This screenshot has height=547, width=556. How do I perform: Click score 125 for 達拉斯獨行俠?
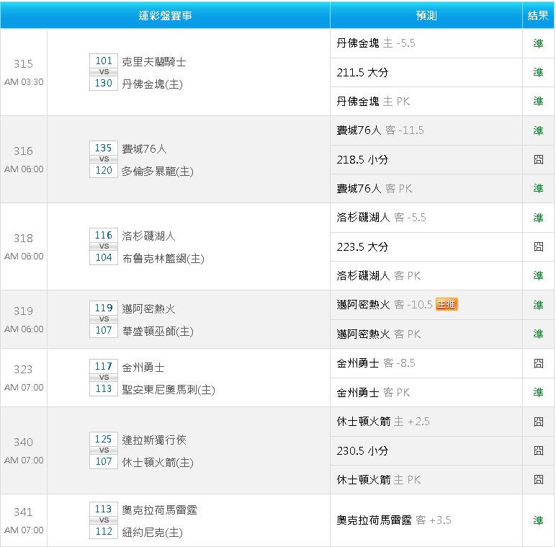tap(104, 439)
